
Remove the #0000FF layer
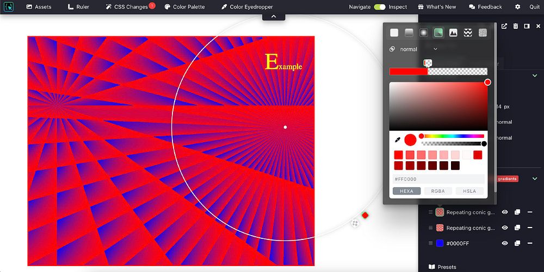530,243
